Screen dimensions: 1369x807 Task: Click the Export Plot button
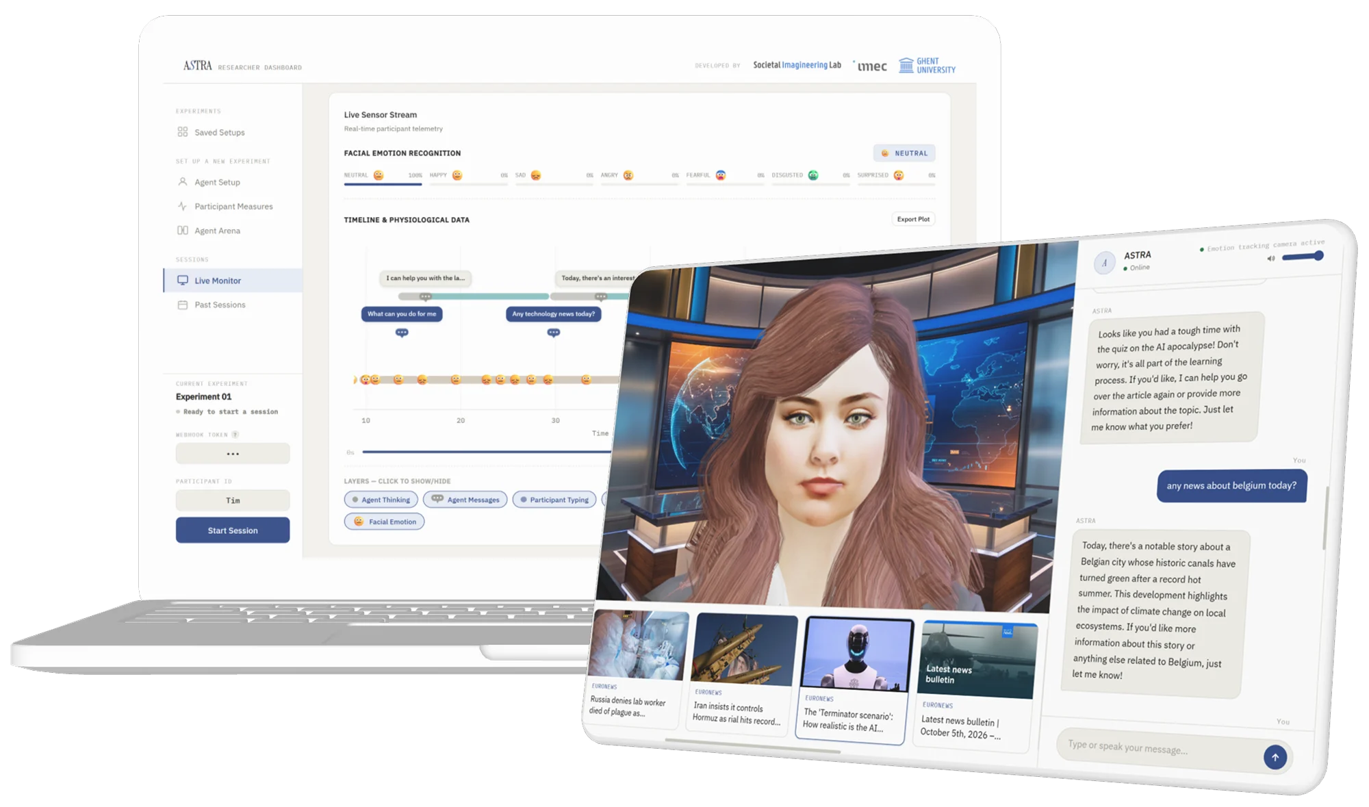click(913, 219)
